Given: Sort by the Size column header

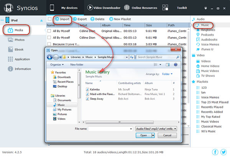Looking at the screenshot, I should (x=156, y=25).
